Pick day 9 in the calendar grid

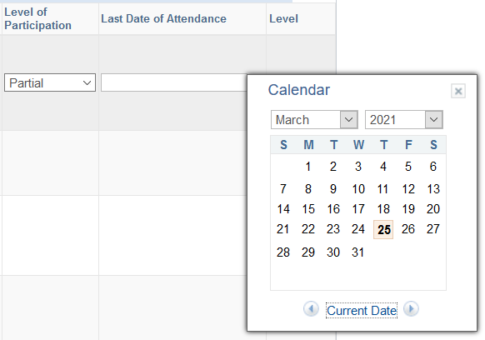(333, 189)
